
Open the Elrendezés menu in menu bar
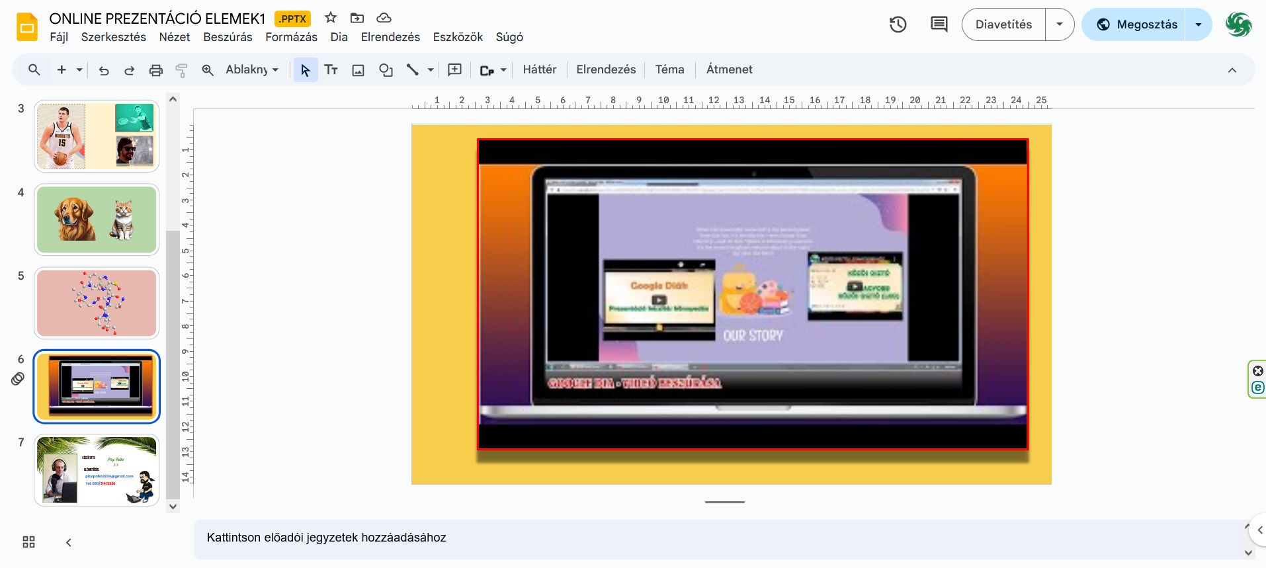click(390, 37)
